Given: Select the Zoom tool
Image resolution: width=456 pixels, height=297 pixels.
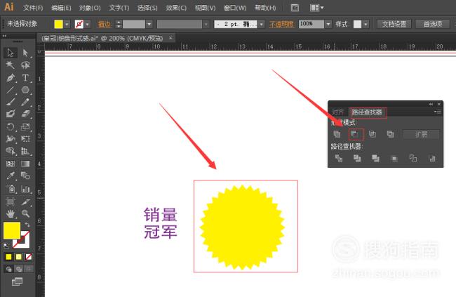Looking at the screenshot, I should coord(25,213).
